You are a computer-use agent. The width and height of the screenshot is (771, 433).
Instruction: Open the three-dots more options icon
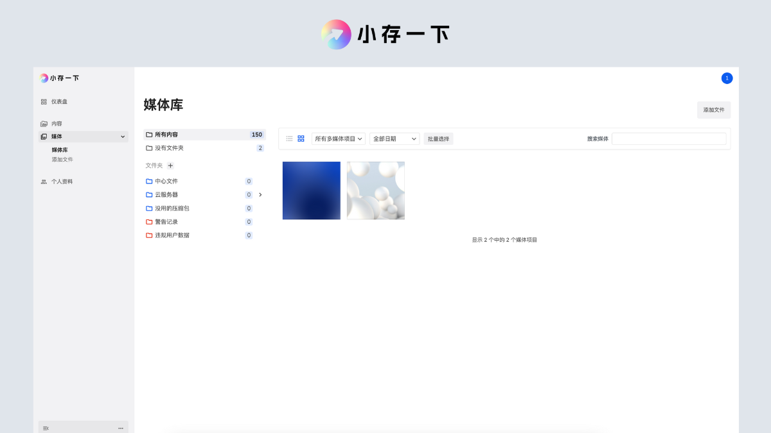click(x=121, y=428)
